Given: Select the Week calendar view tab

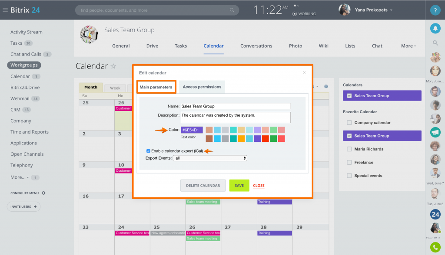Looking at the screenshot, I should pos(115,88).
